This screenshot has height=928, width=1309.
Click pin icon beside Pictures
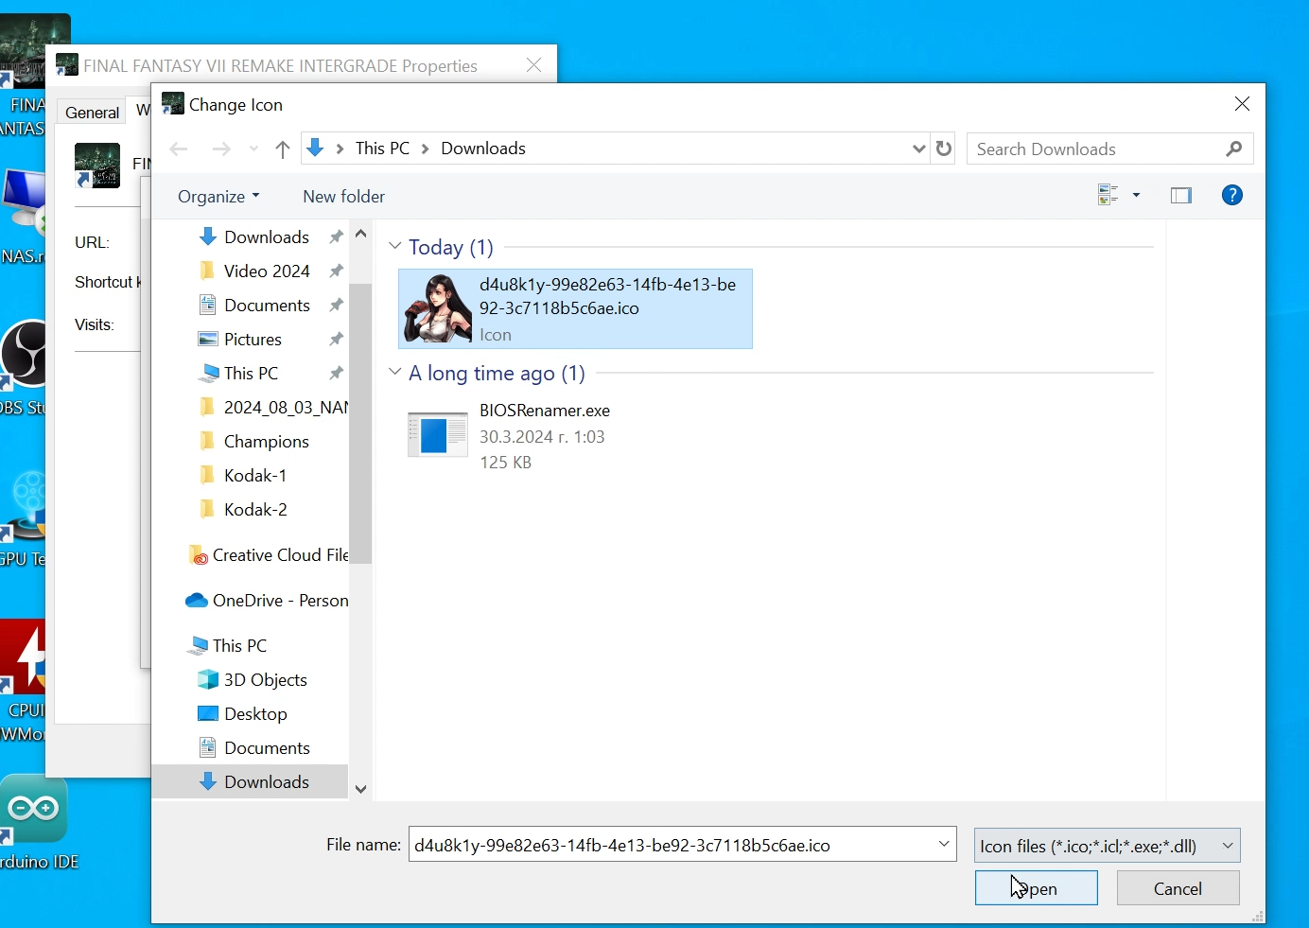point(336,340)
